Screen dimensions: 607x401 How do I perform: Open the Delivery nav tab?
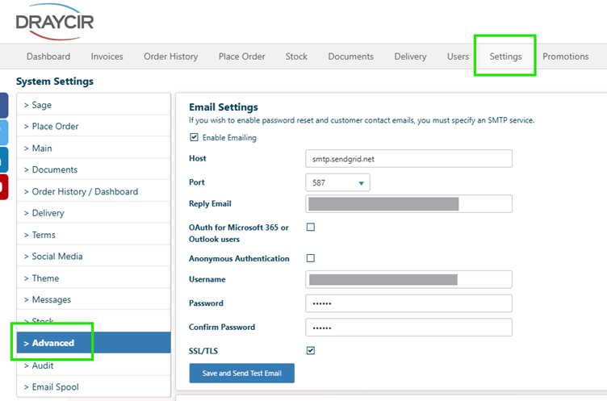click(x=410, y=56)
